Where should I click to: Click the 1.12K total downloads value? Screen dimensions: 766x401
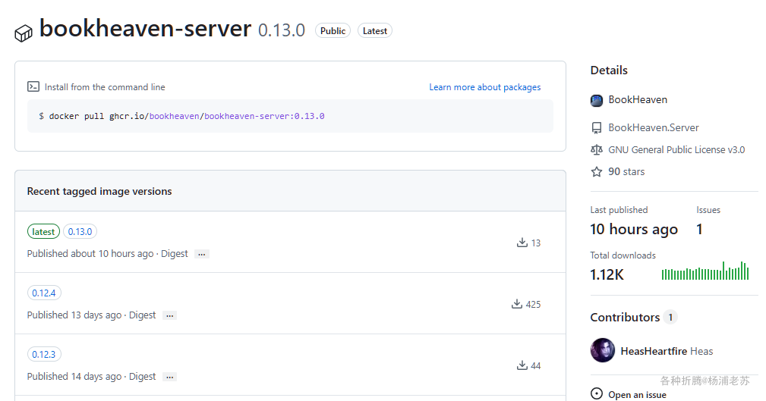coord(607,274)
